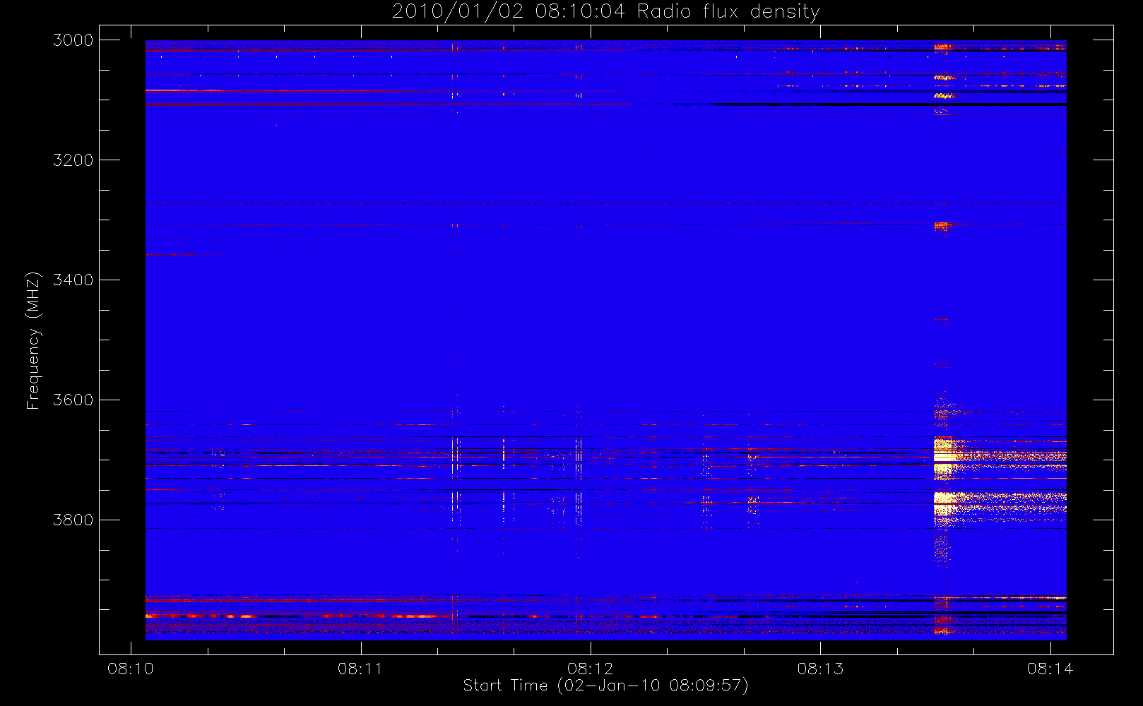This screenshot has height=706, width=1143.
Task: Click the 08:12 time axis label
Action: point(591,669)
